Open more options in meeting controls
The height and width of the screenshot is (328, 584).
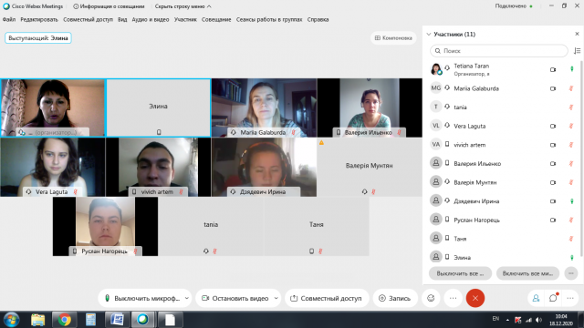point(453,298)
